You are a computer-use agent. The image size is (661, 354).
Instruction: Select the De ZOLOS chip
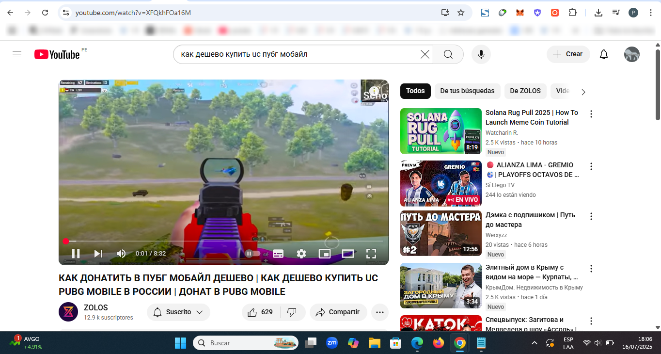[x=525, y=91]
